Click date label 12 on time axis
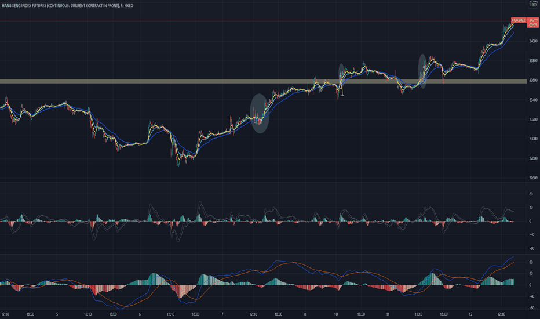 tap(470, 314)
